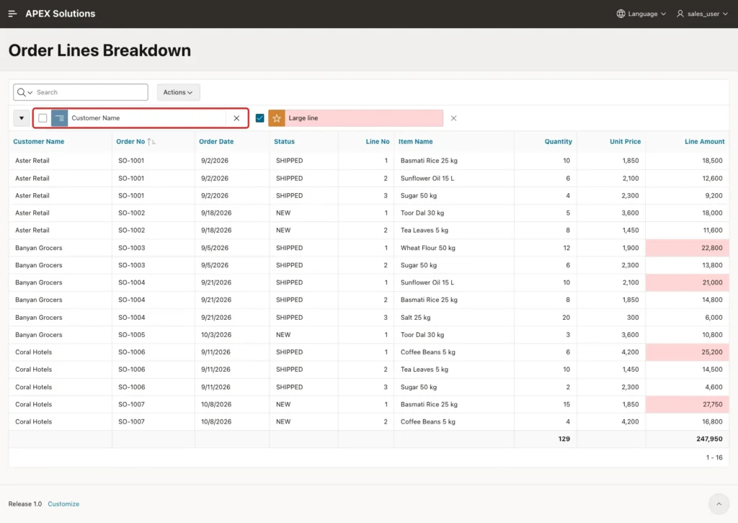Click the scroll-to-top arrow button
The width and height of the screenshot is (738, 523).
pyautogui.click(x=719, y=504)
